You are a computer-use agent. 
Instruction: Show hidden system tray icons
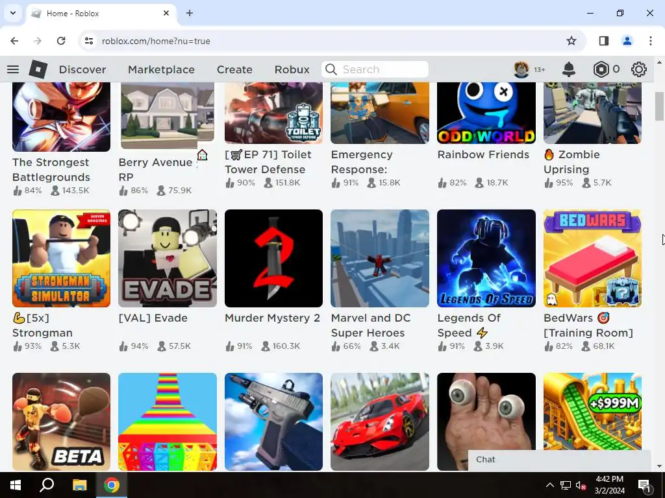[549, 485]
